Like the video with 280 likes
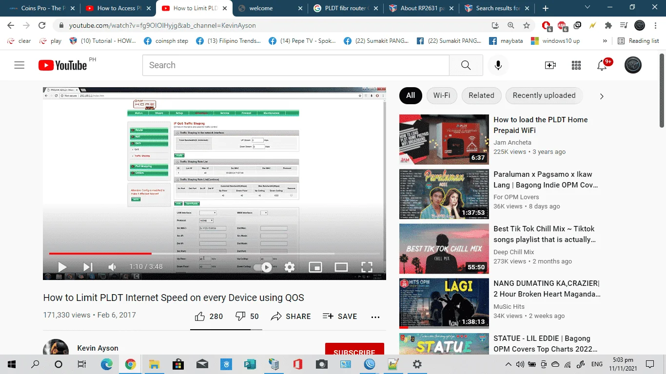 tap(209, 317)
